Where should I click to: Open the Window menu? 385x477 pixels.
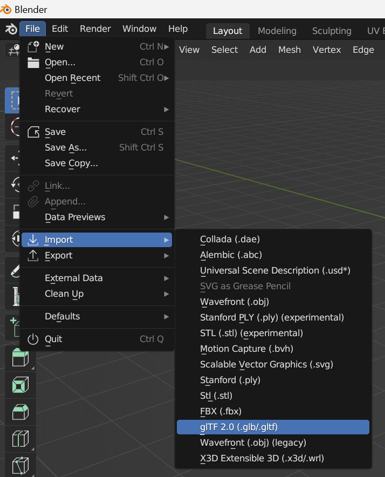(x=139, y=29)
